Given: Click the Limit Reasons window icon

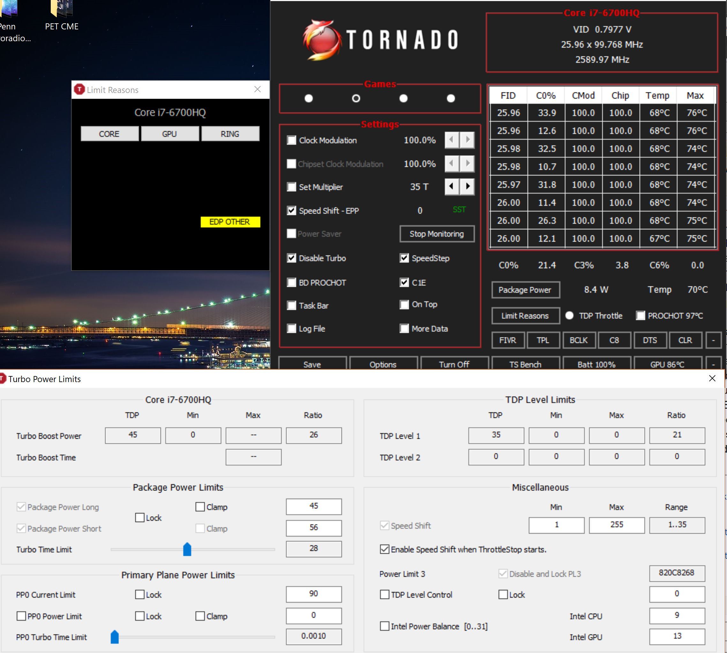Looking at the screenshot, I should [x=79, y=90].
